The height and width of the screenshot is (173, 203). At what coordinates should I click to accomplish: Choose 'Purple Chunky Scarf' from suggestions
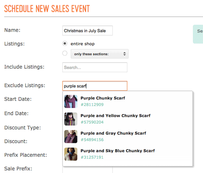click(x=127, y=102)
